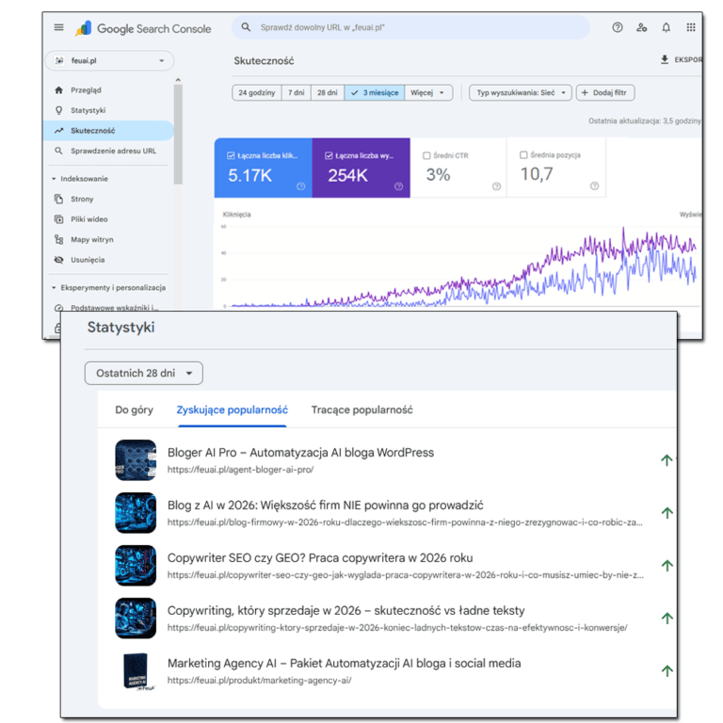
Task: Open the notifications bell
Action: 667,27
